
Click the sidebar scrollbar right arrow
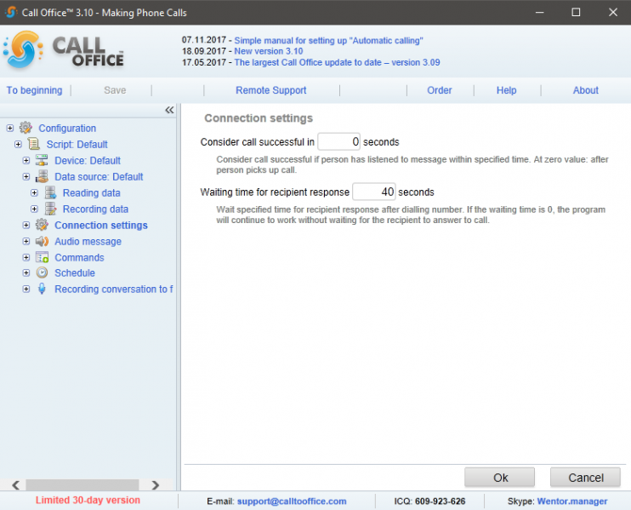tap(156, 484)
